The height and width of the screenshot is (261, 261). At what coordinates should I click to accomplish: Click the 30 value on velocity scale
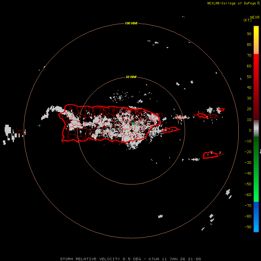249,98
